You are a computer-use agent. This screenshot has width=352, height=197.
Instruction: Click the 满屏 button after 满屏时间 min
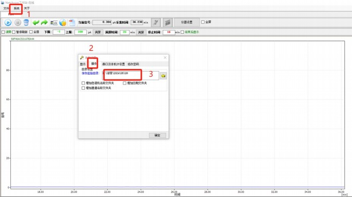pos(141,32)
